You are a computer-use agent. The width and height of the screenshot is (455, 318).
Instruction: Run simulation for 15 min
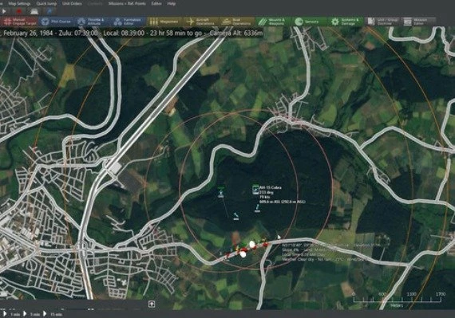coord(53,314)
